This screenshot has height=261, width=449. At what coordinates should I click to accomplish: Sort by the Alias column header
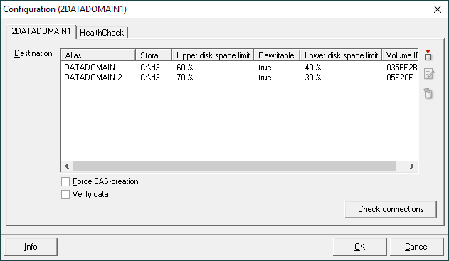(x=98, y=55)
